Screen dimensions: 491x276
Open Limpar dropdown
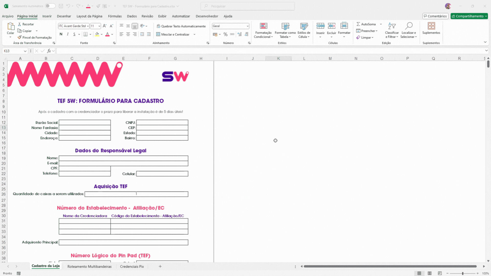tap(365, 37)
